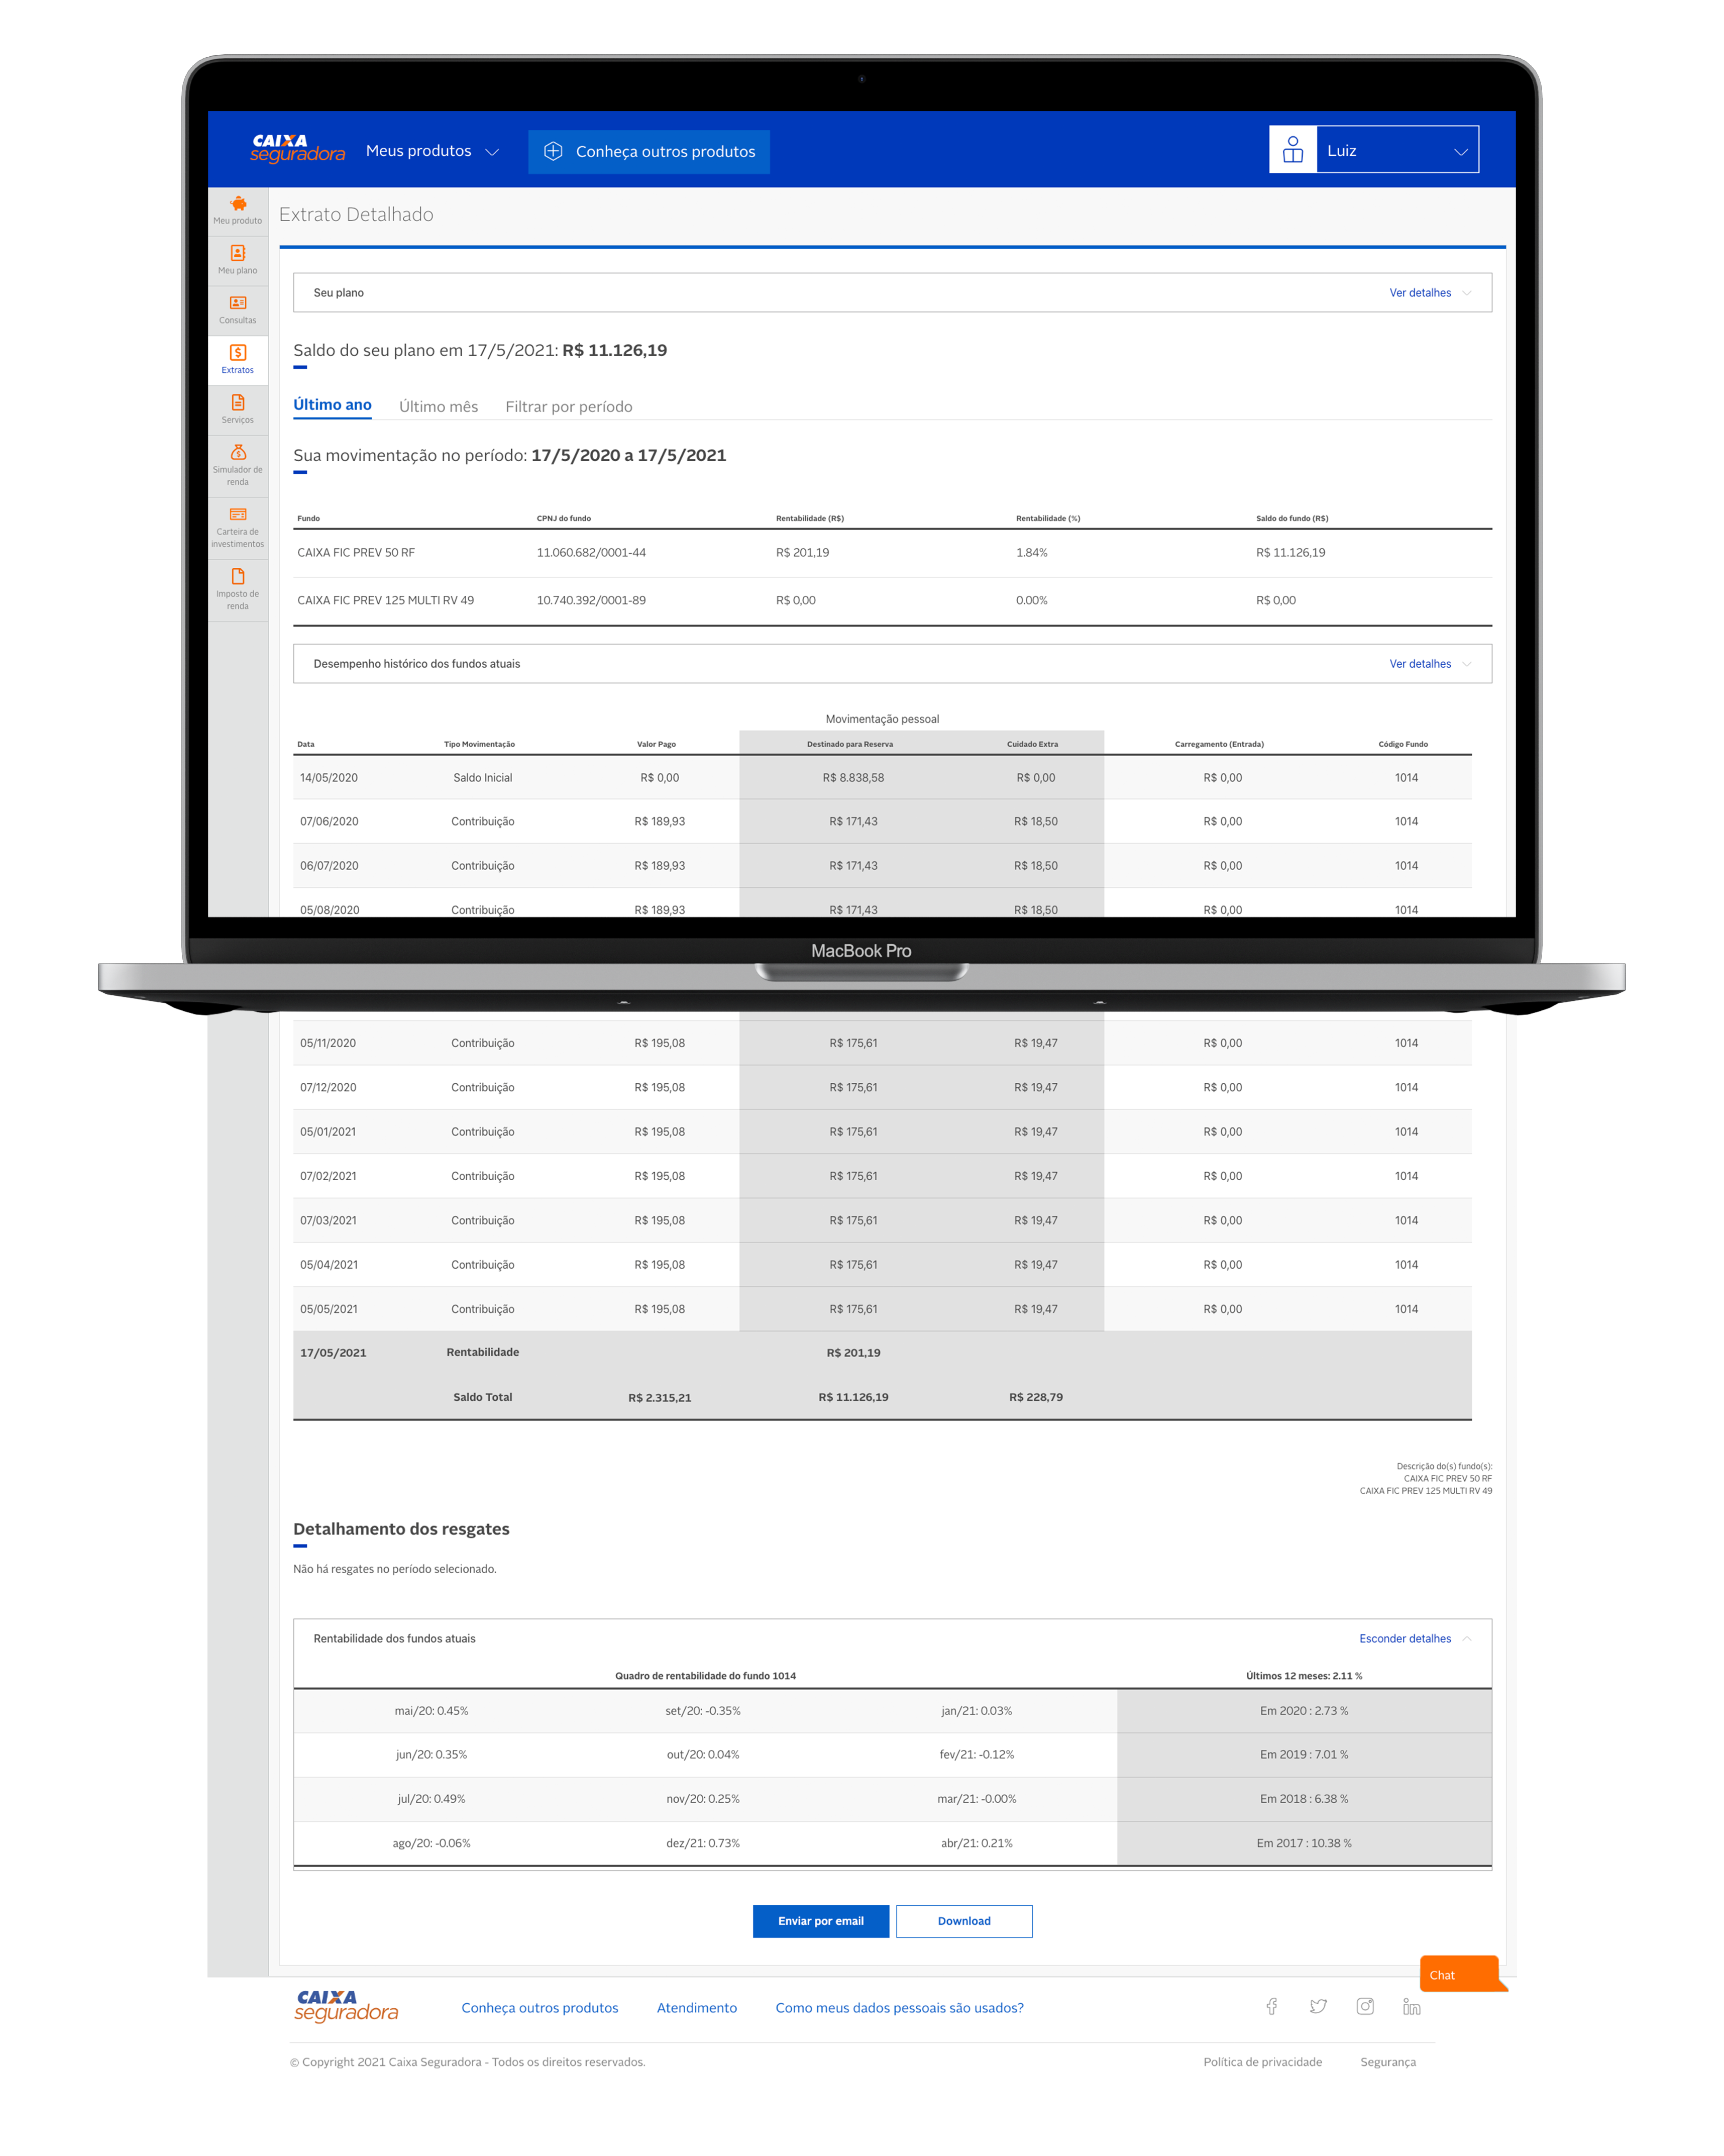
Task: Click the R$ 8.838,58 reserve value
Action: 853,778
